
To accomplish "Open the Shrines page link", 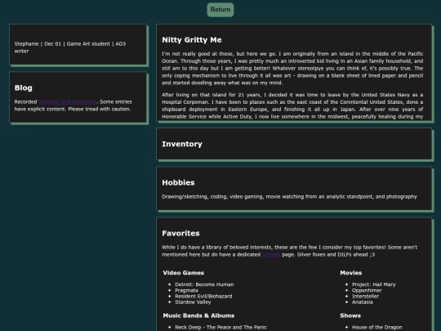I will pyautogui.click(x=271, y=254).
